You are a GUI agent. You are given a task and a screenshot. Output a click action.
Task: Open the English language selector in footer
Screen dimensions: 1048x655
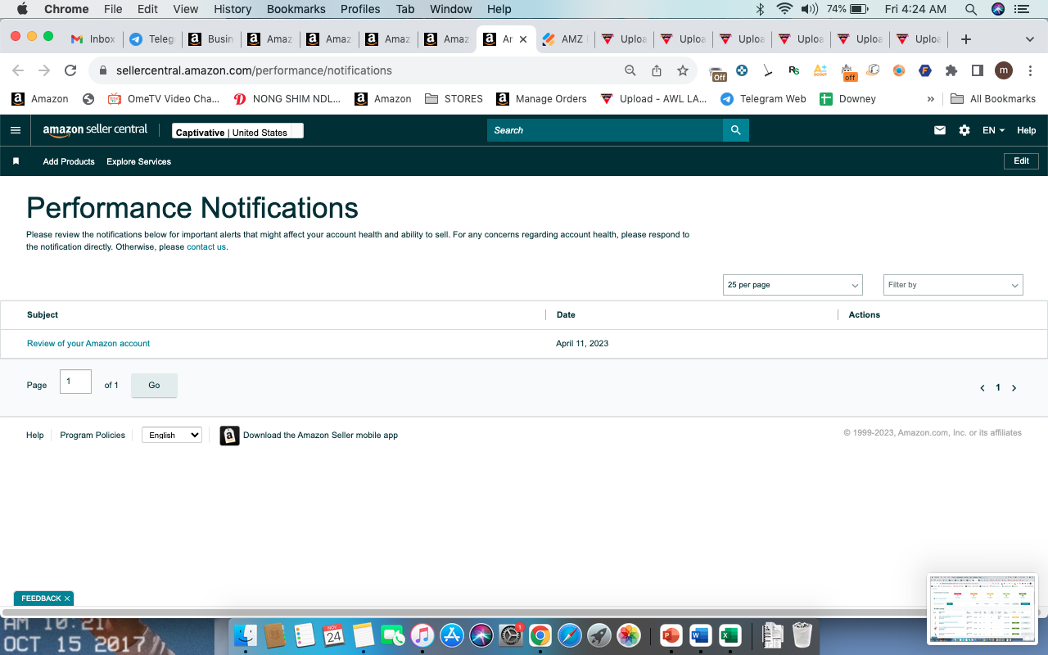[172, 435]
